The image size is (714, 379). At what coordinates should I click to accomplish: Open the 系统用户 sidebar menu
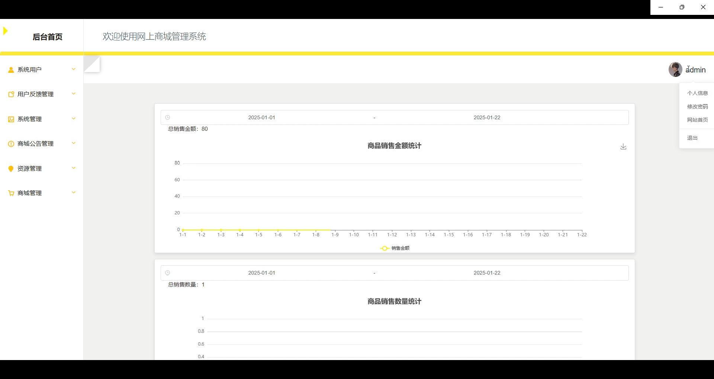click(x=42, y=69)
